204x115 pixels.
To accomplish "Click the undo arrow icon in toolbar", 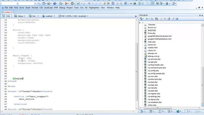I will 39,4.
